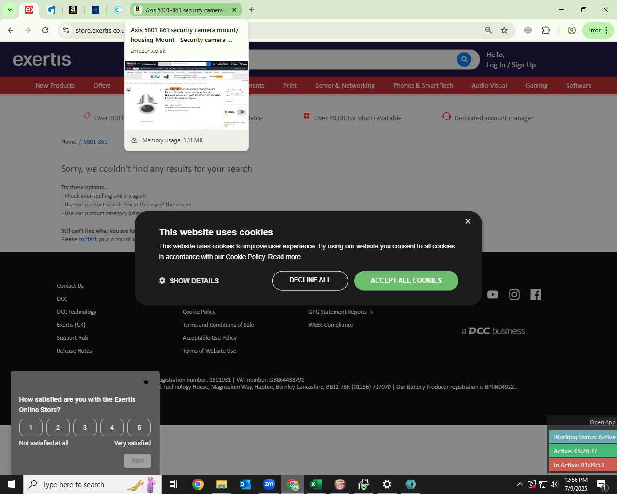Open Zoom from the taskbar

tap(269, 484)
